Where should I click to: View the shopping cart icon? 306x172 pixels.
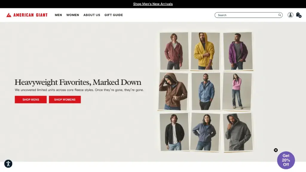point(299,15)
